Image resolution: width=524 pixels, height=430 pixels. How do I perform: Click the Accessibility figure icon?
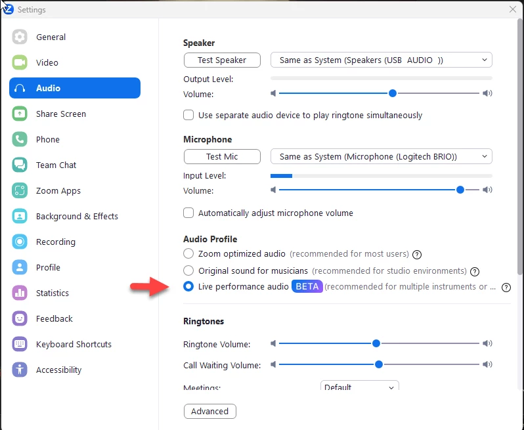coord(20,370)
